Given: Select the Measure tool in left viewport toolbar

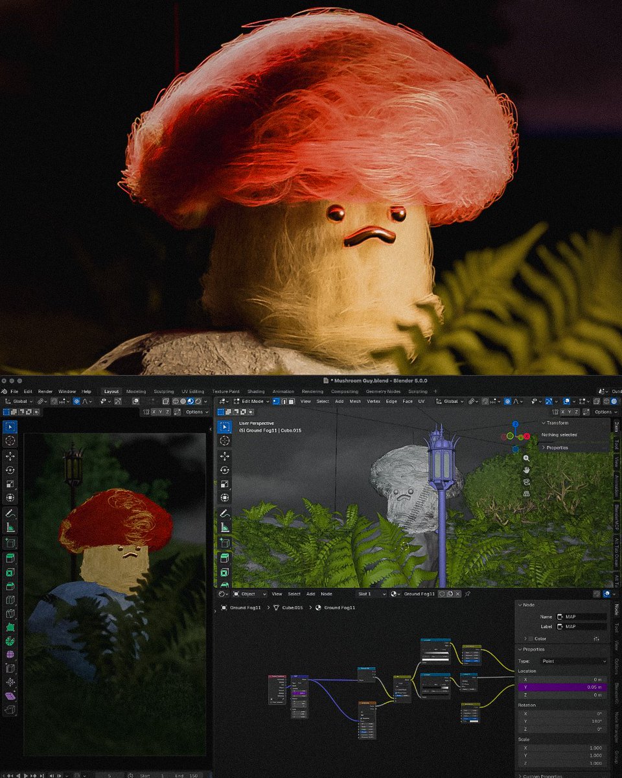Looking at the screenshot, I should point(10,528).
